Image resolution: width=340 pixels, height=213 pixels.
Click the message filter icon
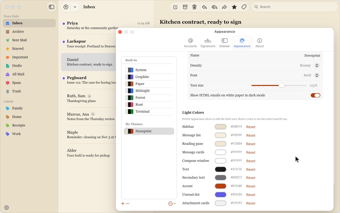pos(66,7)
